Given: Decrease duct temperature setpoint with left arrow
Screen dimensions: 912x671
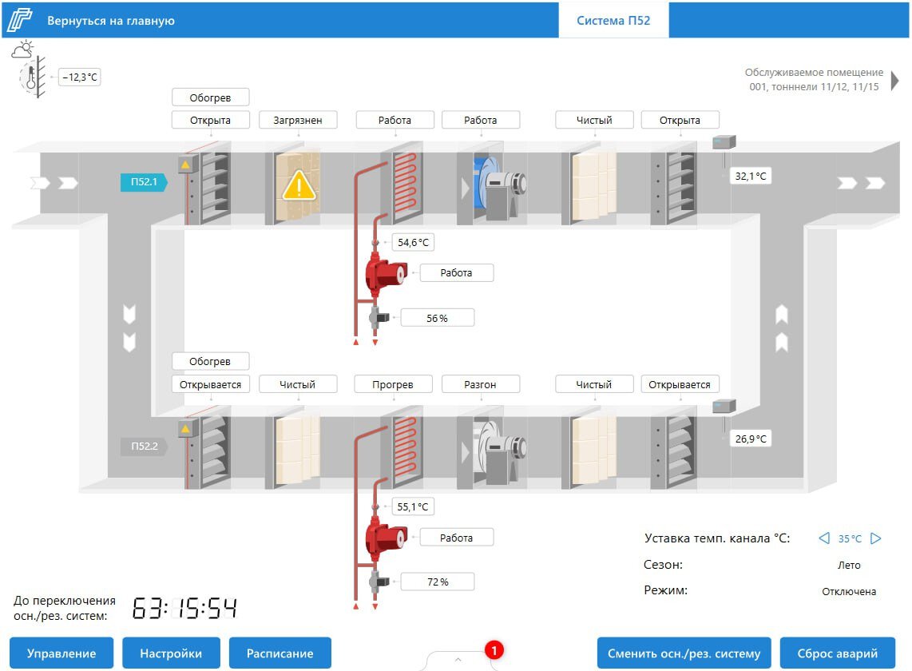Looking at the screenshot, I should tap(824, 538).
